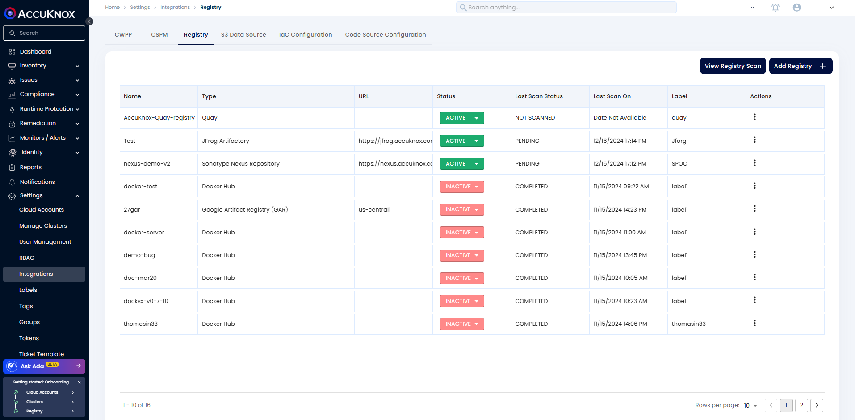
Task: Go to page 2 of the table
Action: coord(801,405)
